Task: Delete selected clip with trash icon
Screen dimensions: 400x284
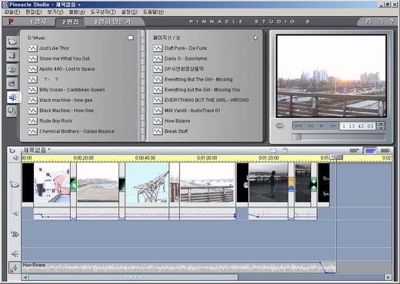Action: point(285,150)
